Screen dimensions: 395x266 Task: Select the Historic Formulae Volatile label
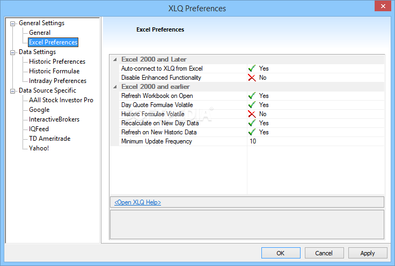point(152,114)
